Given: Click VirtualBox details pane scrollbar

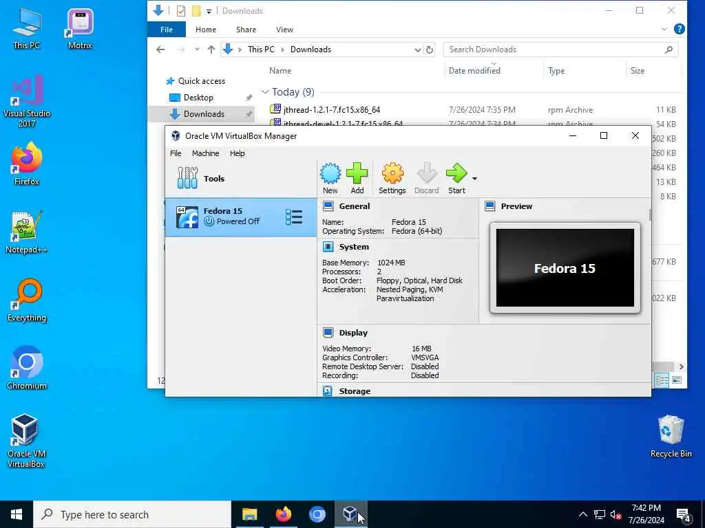Looking at the screenshot, I should pos(650,215).
